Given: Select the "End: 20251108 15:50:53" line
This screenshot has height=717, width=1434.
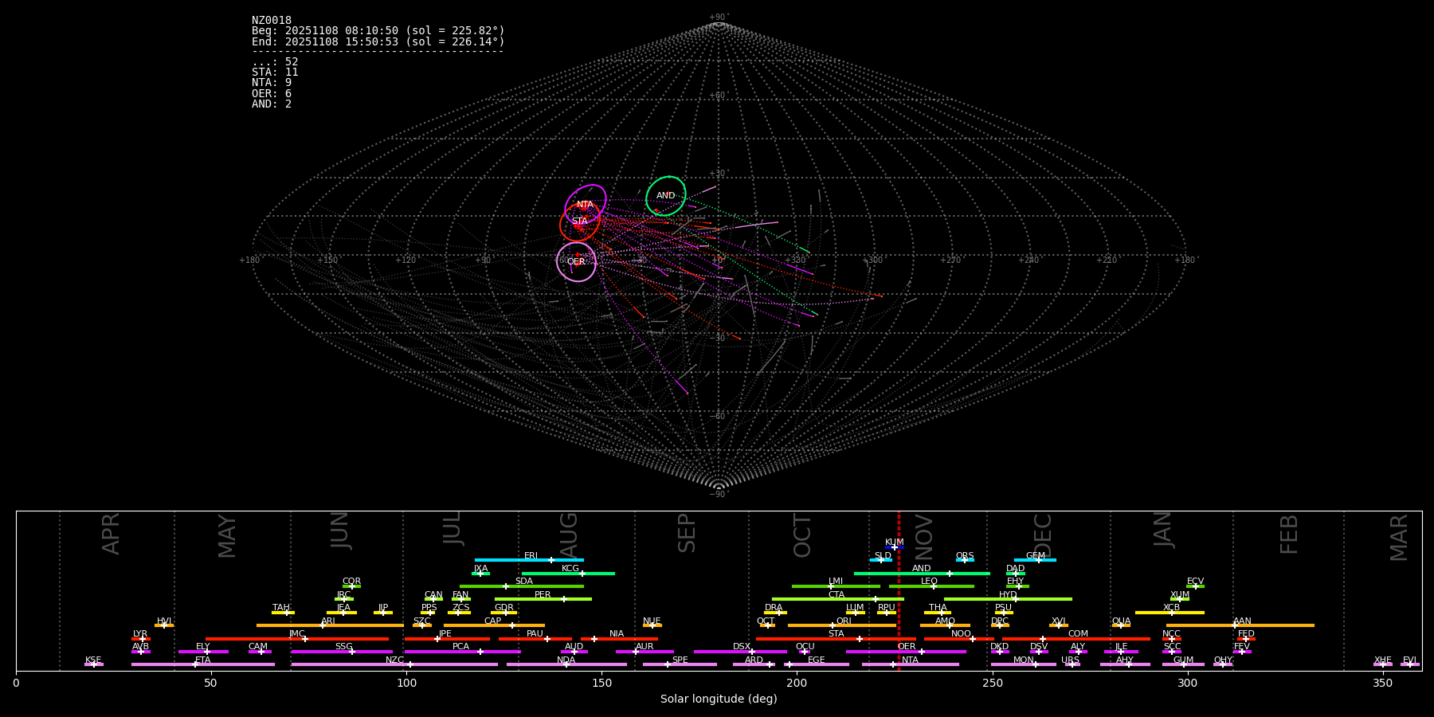Looking at the screenshot, I should [378, 41].
